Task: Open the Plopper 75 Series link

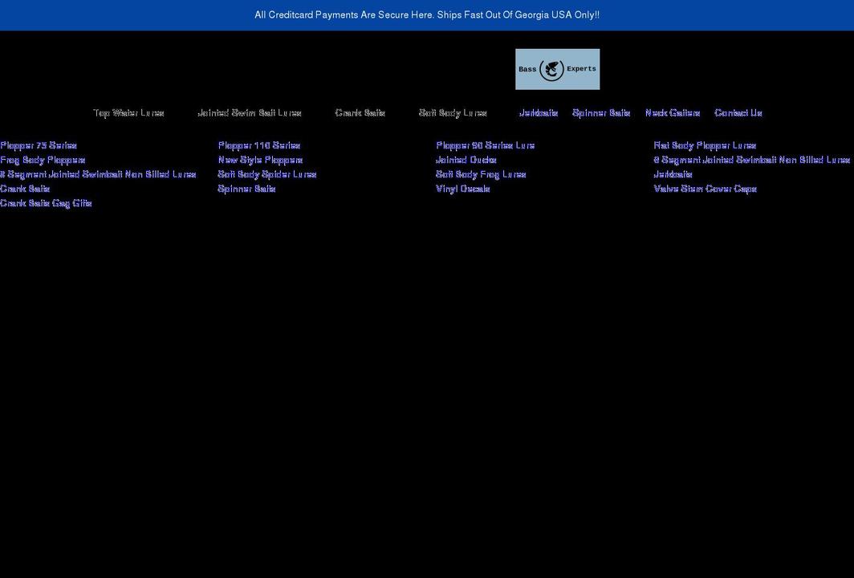Action: [39, 145]
